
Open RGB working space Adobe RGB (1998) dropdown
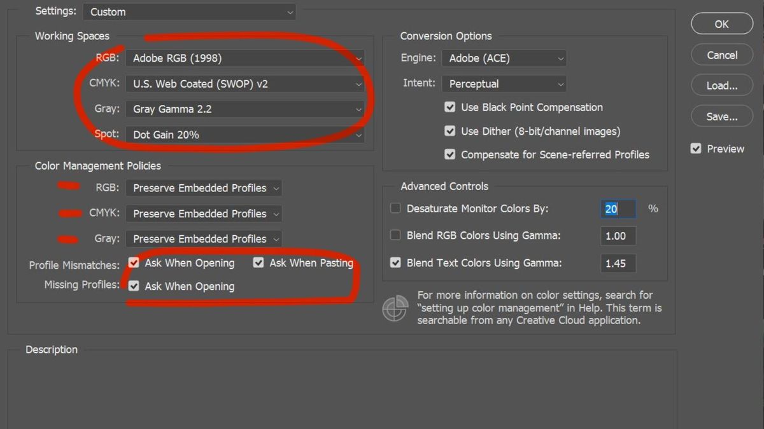[x=245, y=58]
